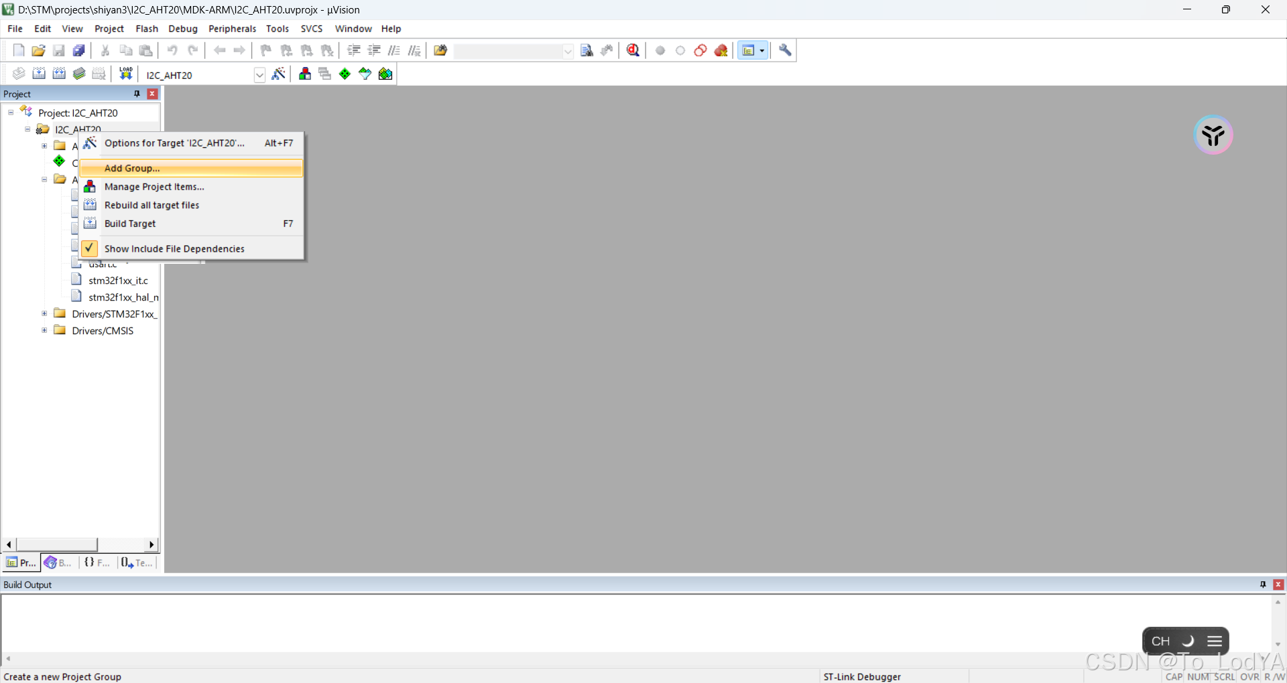Close the Build Output panel
Viewport: 1287px width, 683px height.
[1278, 585]
